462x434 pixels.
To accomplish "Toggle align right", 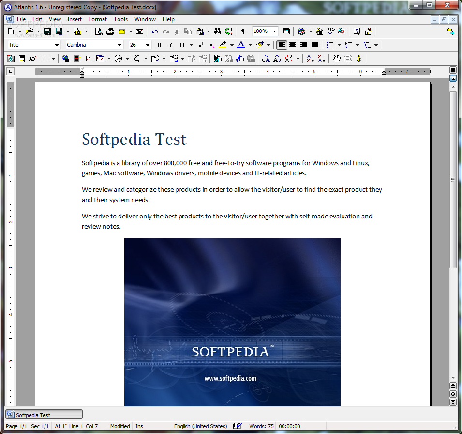I will (x=304, y=45).
